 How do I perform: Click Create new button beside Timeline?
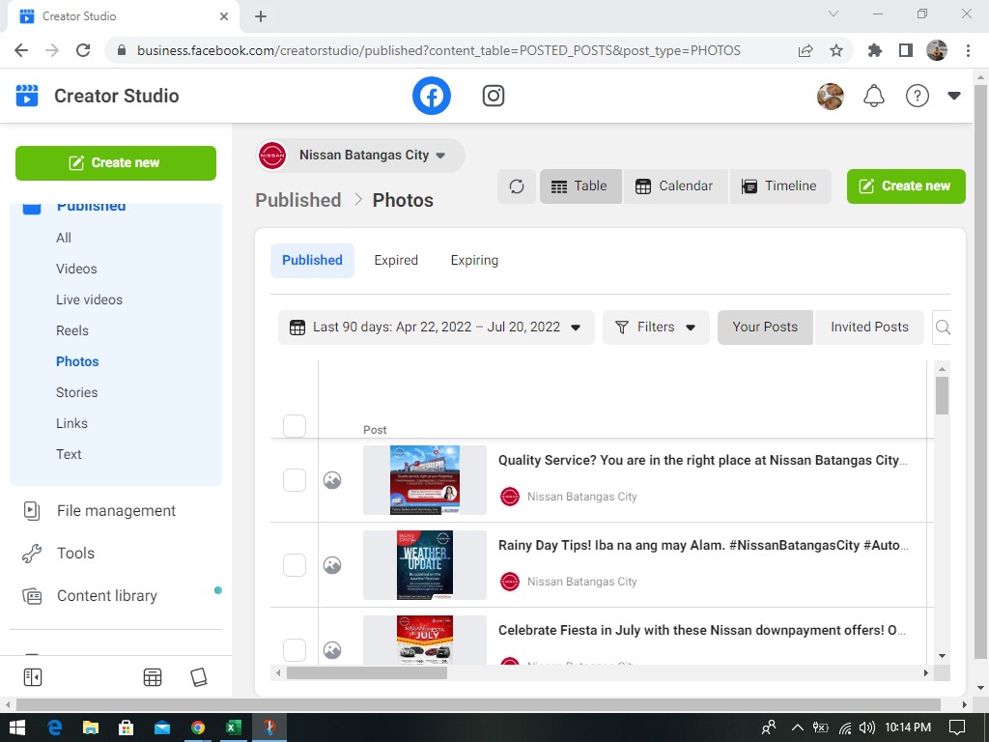coord(906,186)
